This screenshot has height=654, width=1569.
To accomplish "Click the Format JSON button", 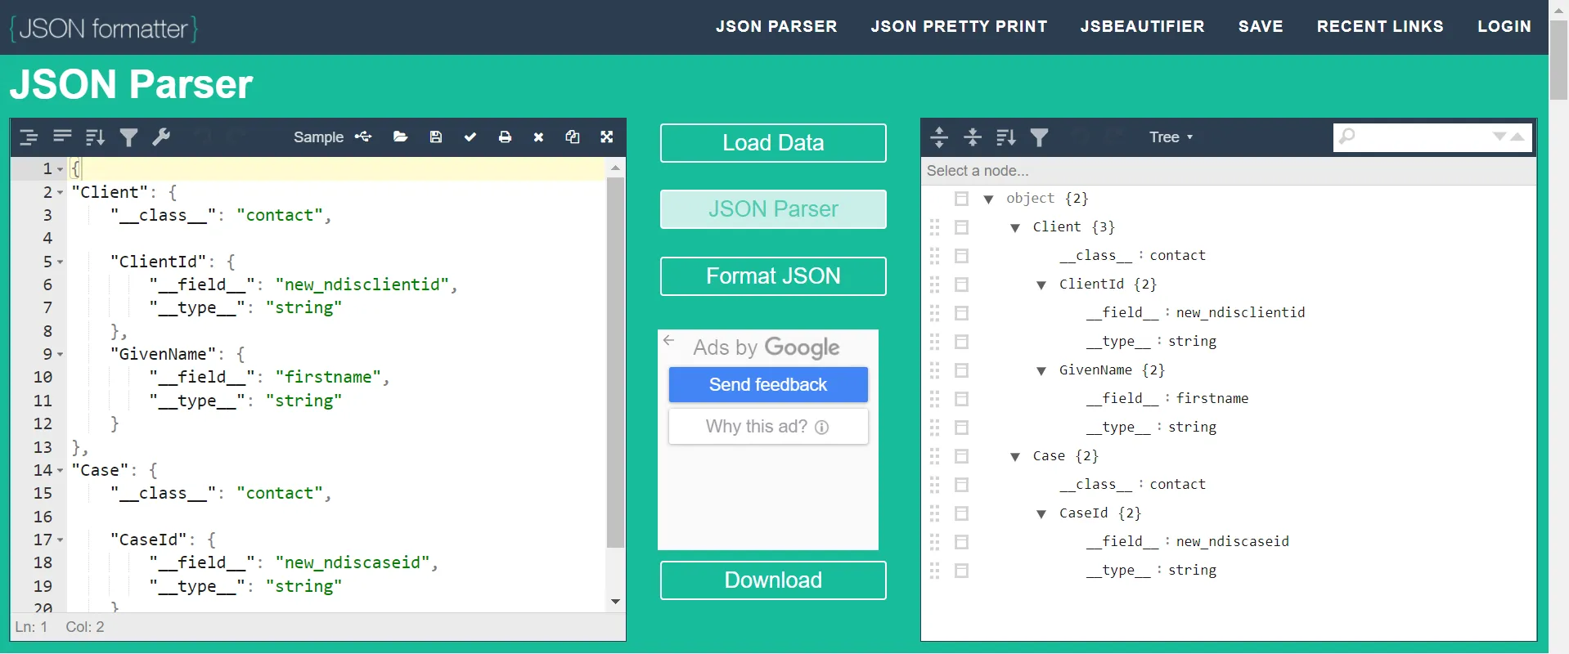I will click(773, 276).
